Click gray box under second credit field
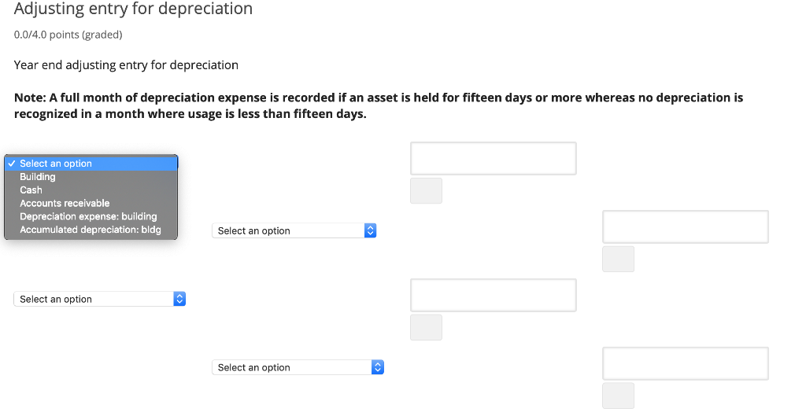Screen dimensions: 806x416 618,396
